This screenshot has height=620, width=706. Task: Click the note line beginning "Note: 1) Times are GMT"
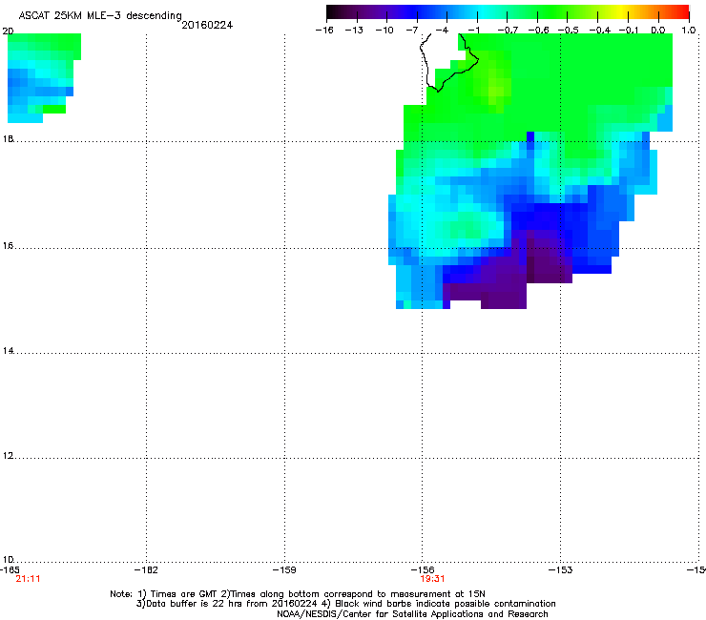[x=297, y=594]
